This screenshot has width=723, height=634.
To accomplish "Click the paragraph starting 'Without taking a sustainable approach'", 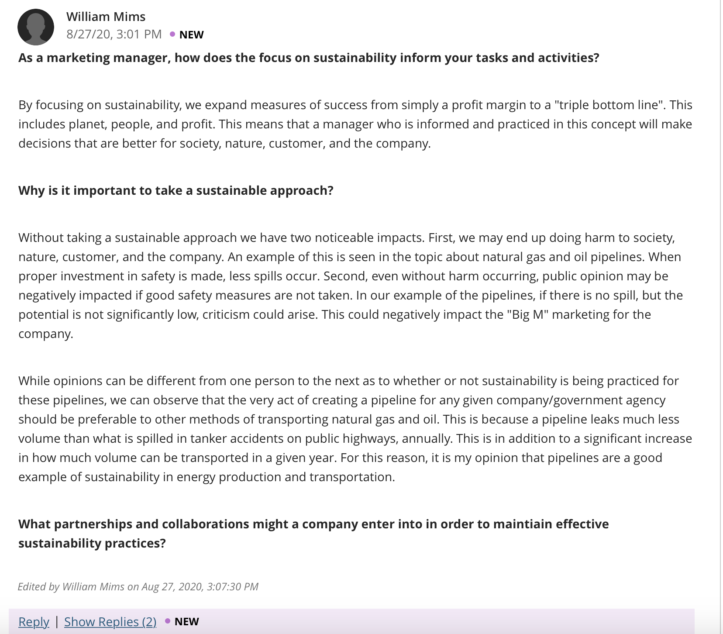I will coord(351,286).
